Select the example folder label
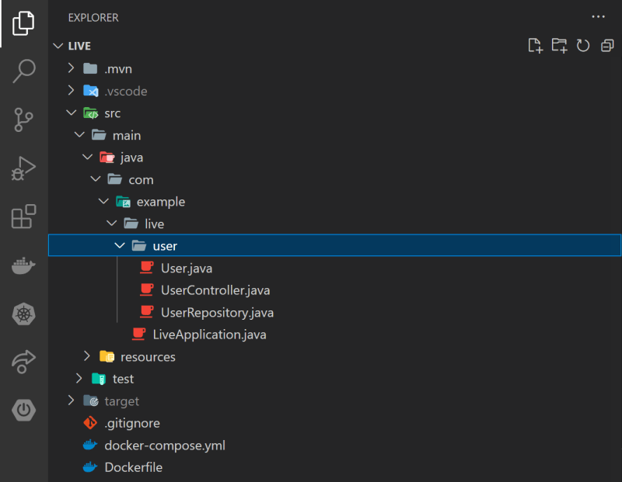 (x=161, y=203)
